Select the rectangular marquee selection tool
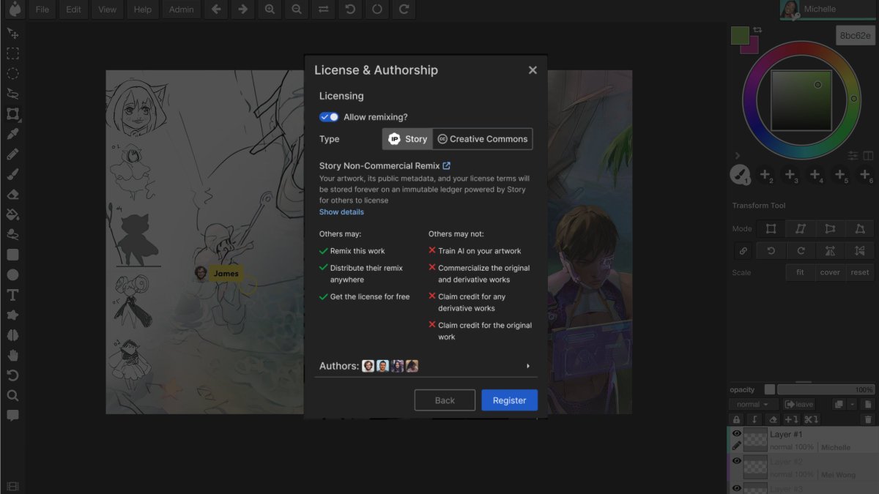This screenshot has width=879, height=494. click(12, 53)
